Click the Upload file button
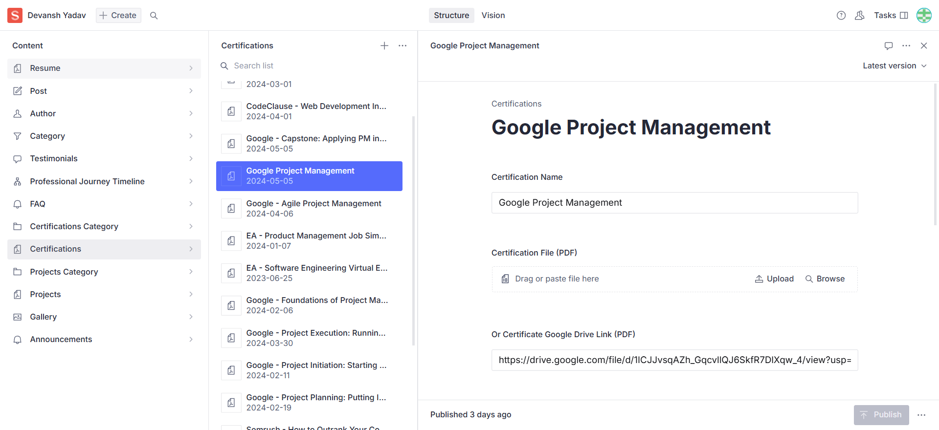Viewport: 939px width, 430px height. coord(774,279)
